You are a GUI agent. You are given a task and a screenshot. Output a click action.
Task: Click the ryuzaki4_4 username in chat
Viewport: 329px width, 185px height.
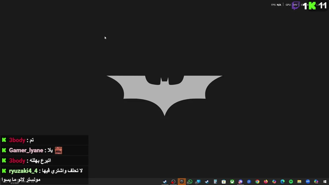click(23, 171)
